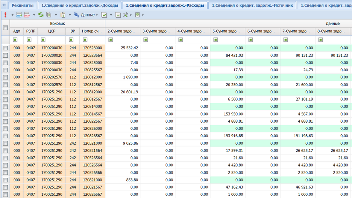
Task: Open the кредит. задолж.-Источник tab
Action: (252, 5)
